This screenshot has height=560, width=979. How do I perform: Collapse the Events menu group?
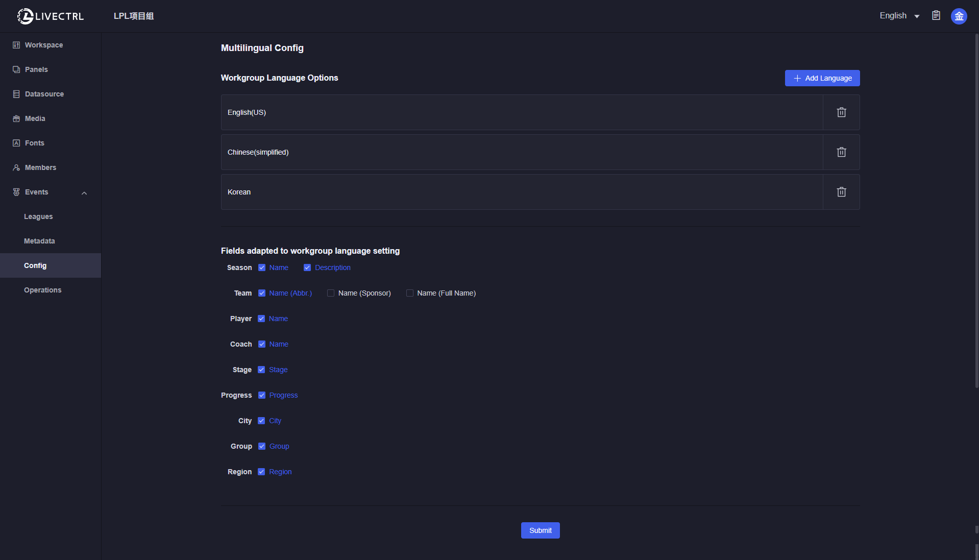pyautogui.click(x=84, y=192)
